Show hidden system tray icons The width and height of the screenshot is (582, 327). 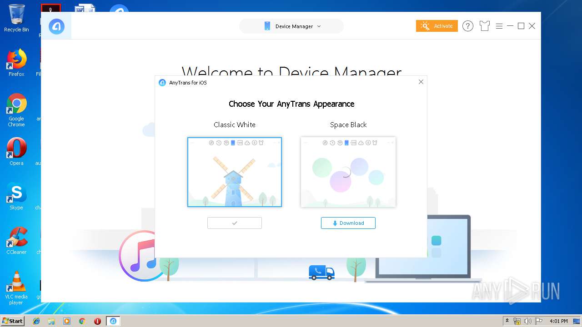tap(507, 321)
